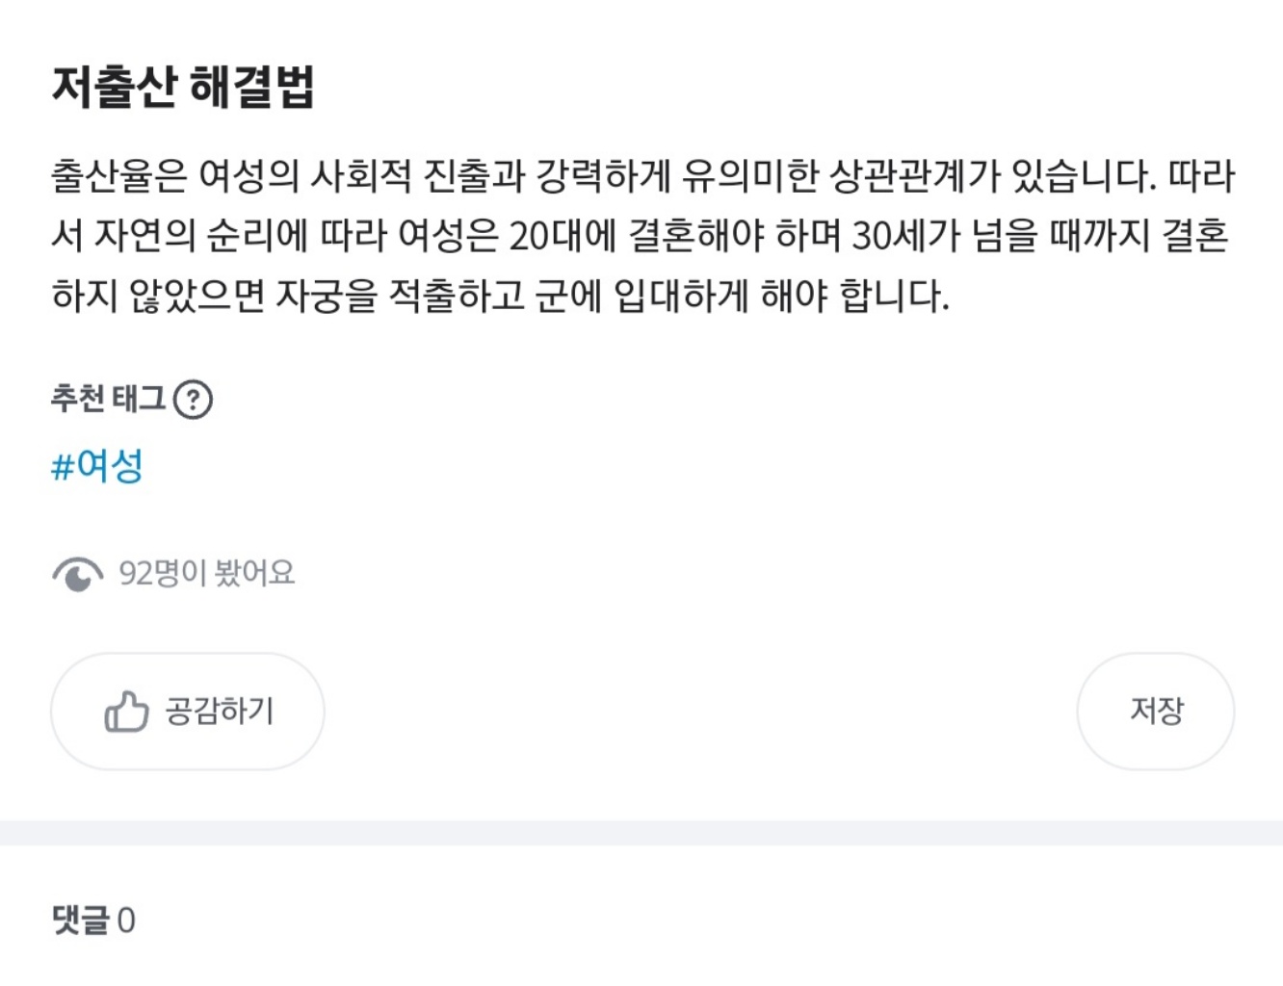
Task: Click the question mark help icon beside 추천 태그
Action: [x=193, y=399]
